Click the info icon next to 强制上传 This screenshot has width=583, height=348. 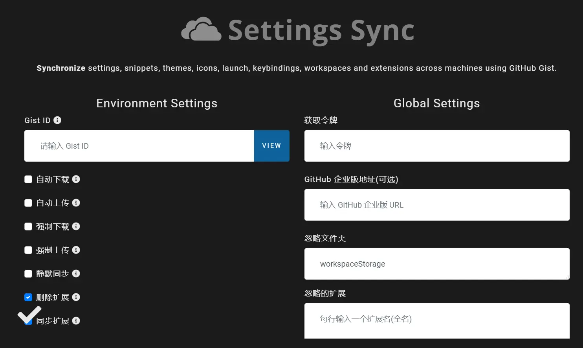tap(76, 250)
